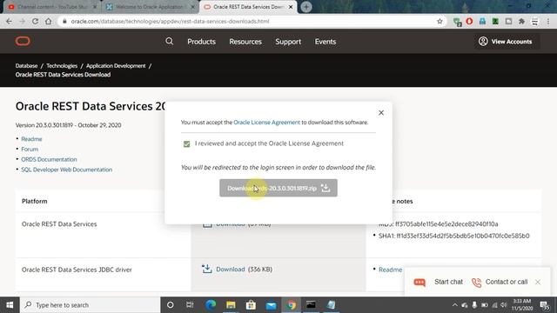Open the Resources menu

[x=245, y=42]
